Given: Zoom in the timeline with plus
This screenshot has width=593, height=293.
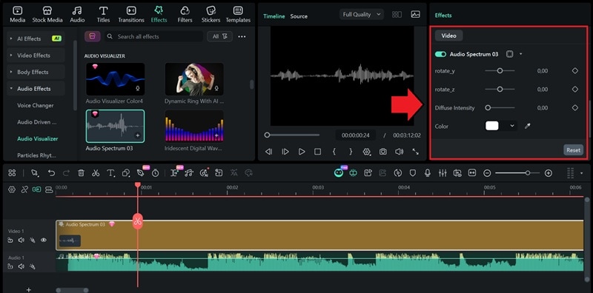Looking at the screenshot, I should [x=549, y=173].
